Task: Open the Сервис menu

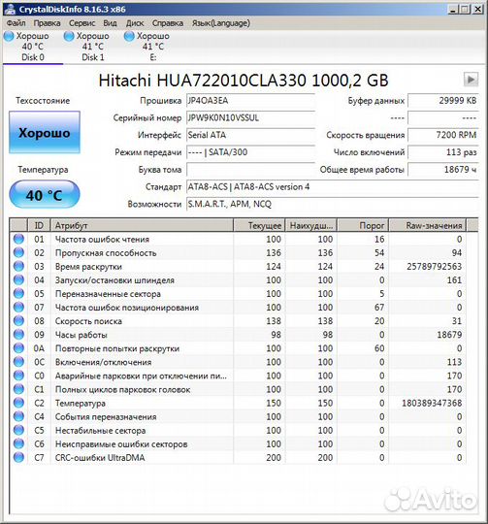Action: pos(81,23)
